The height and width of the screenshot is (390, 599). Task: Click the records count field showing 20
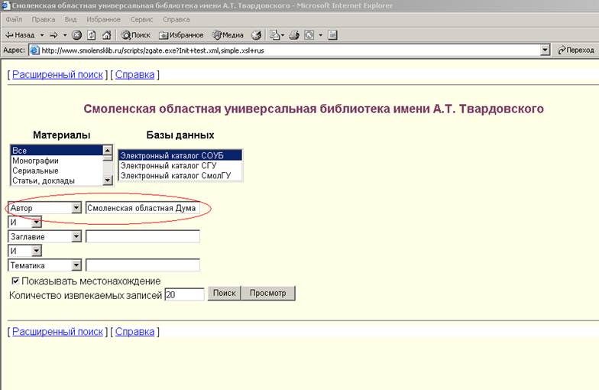tap(185, 294)
